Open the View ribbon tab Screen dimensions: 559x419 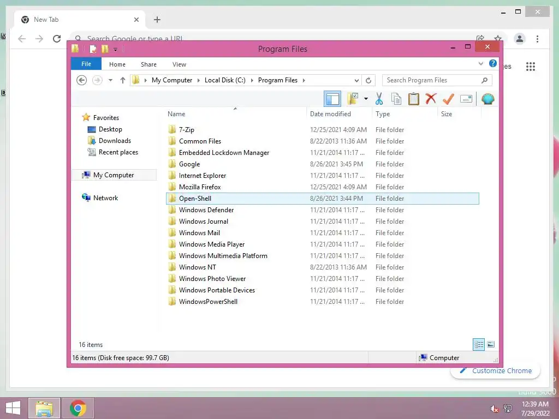[179, 64]
